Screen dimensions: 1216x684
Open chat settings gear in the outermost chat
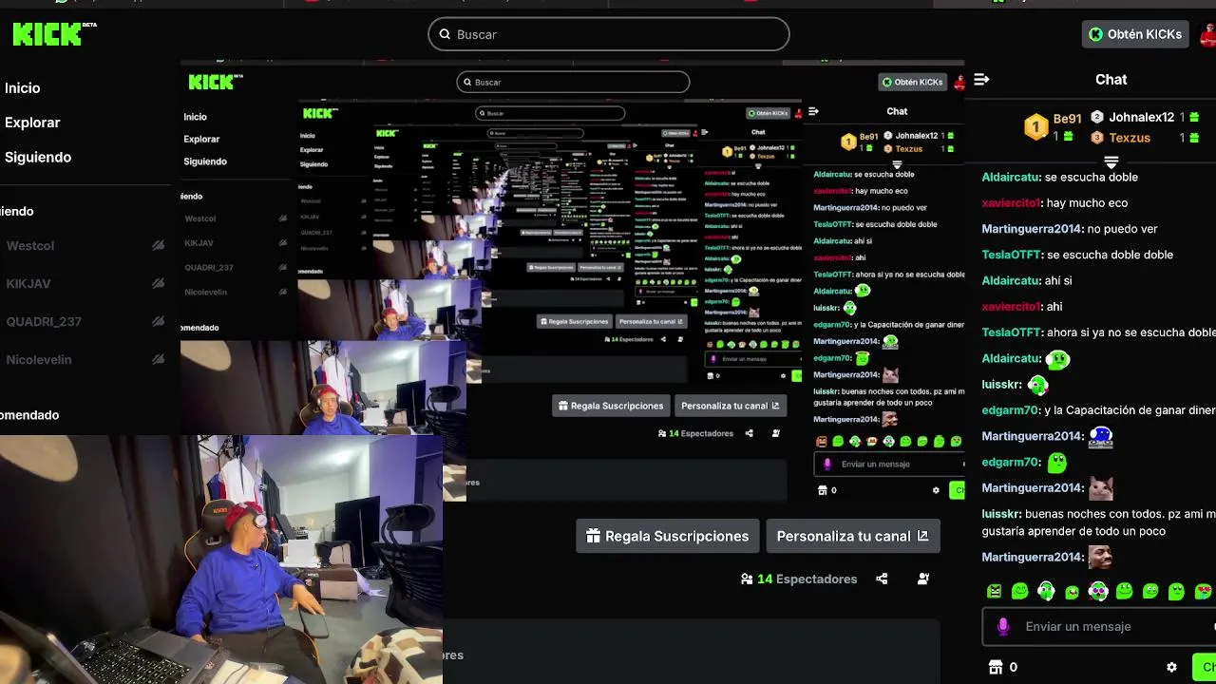tap(1171, 667)
